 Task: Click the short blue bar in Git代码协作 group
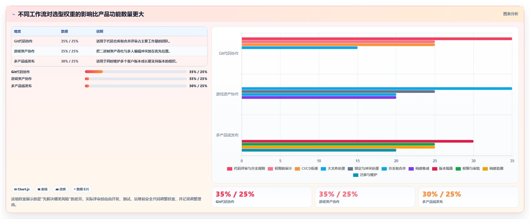point(300,48)
